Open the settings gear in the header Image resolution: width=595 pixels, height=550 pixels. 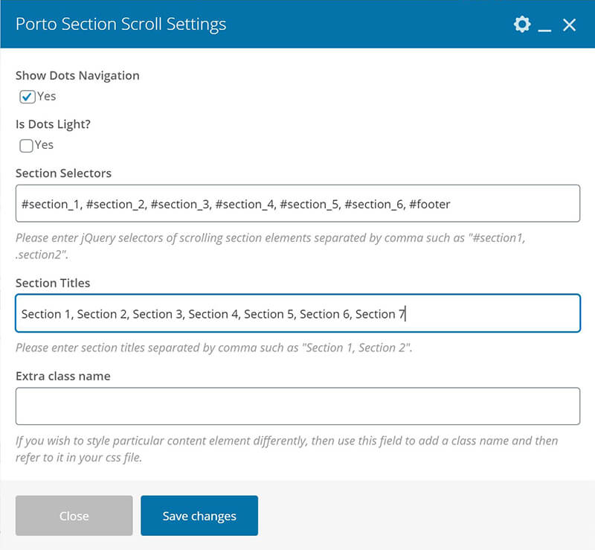click(522, 25)
